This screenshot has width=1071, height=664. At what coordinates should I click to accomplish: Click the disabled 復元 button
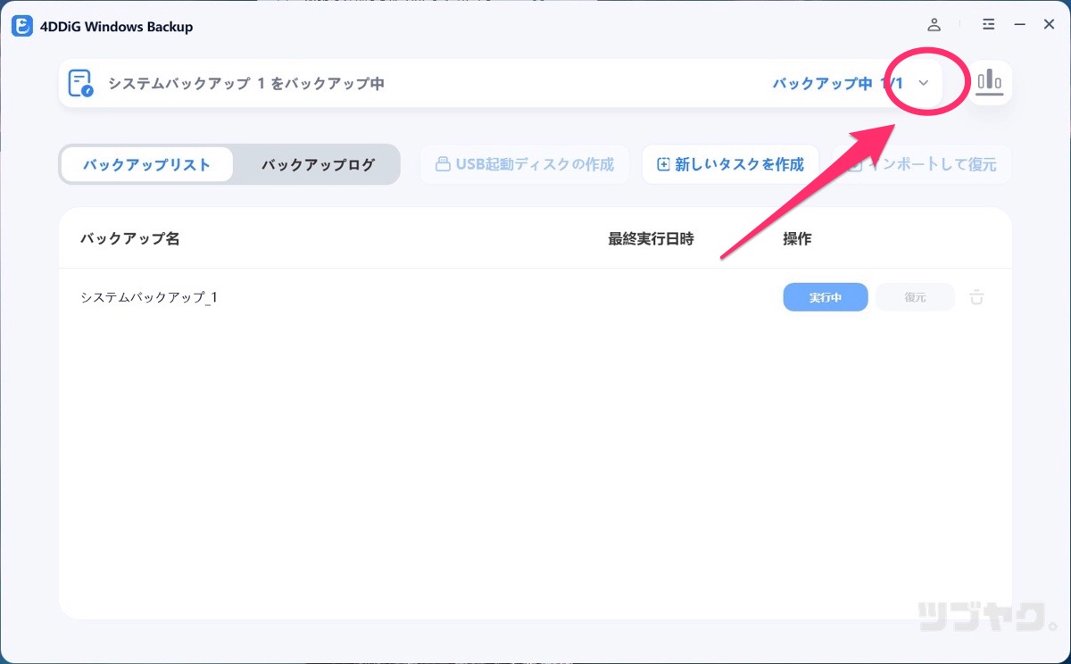[914, 296]
